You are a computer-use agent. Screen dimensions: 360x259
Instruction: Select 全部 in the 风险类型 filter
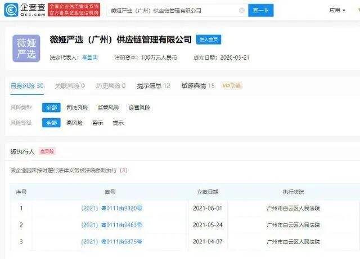51,108
